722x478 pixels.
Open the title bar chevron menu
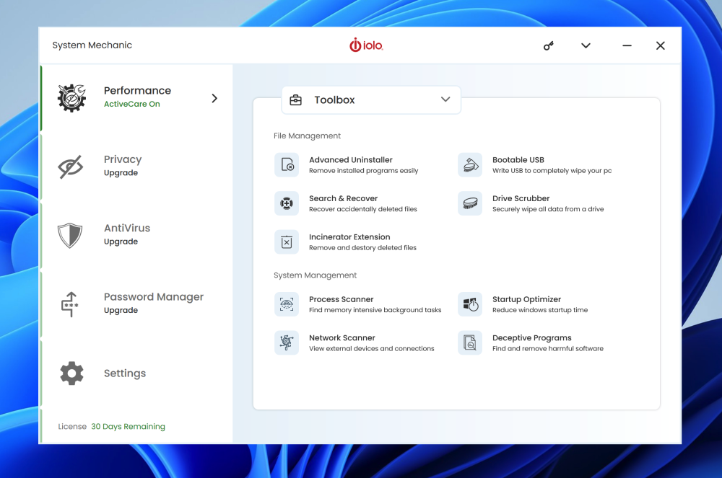[586, 45]
